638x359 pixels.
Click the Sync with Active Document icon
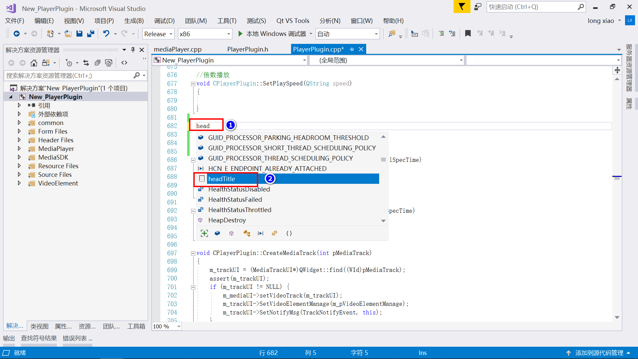[86, 63]
